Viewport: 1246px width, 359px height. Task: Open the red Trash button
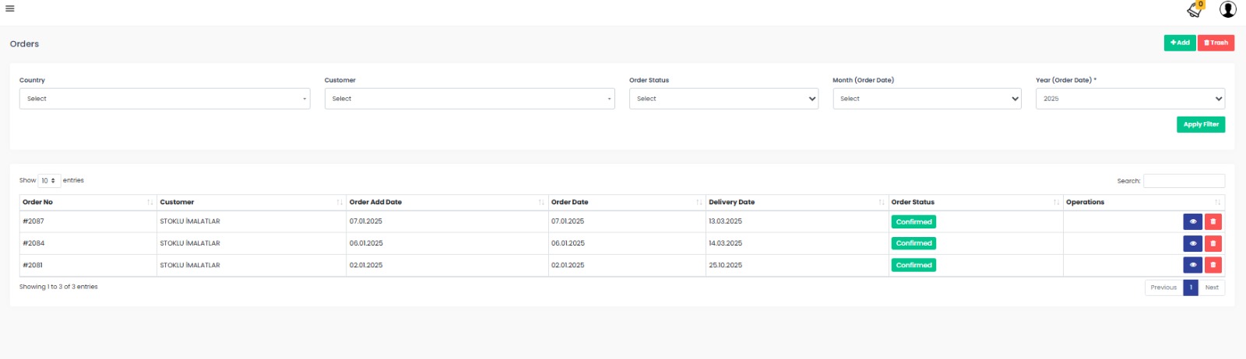pyautogui.click(x=1216, y=43)
